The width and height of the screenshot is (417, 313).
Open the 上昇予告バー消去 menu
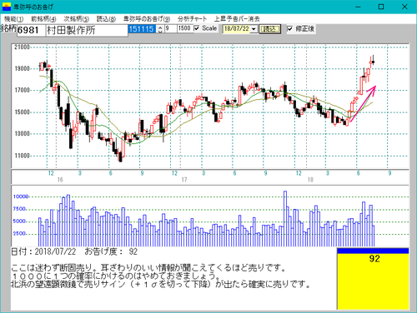click(x=237, y=19)
